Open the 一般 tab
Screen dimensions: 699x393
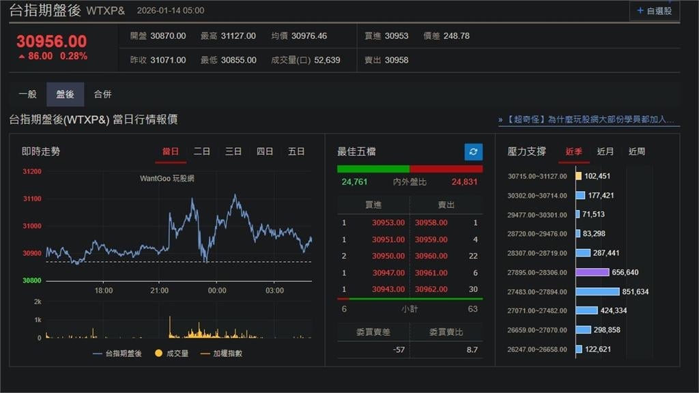(x=28, y=94)
